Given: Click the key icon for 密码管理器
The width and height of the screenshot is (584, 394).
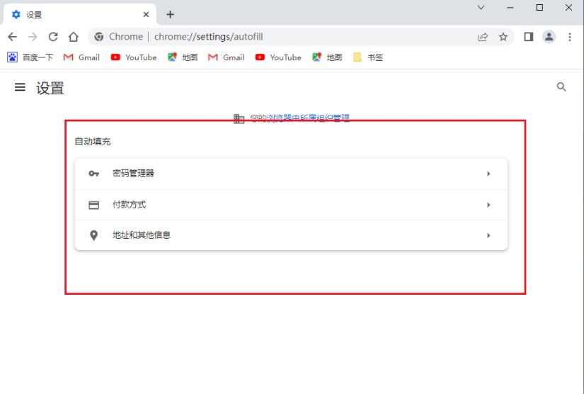Looking at the screenshot, I should tap(94, 174).
